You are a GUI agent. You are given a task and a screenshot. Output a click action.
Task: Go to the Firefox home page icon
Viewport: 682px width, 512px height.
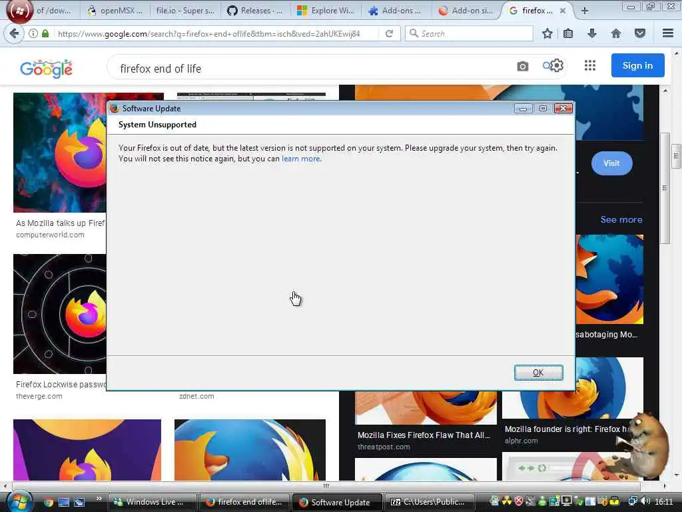616,33
